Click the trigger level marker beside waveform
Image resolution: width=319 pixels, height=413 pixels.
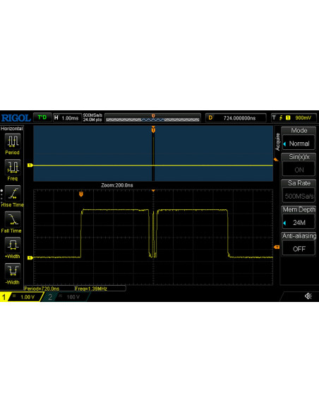point(277,247)
